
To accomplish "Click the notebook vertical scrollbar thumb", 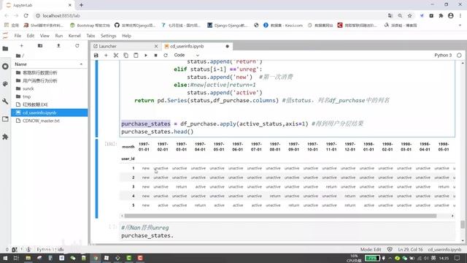I will pyautogui.click(x=463, y=224).
